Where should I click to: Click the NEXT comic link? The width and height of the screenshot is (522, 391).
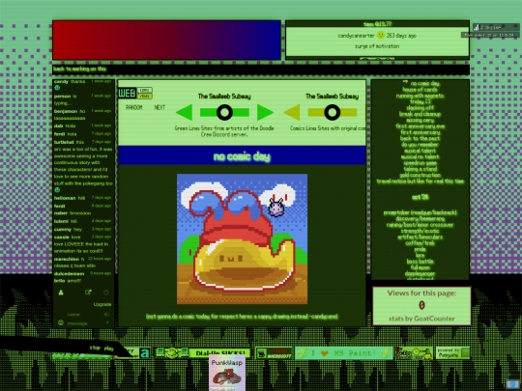click(159, 107)
